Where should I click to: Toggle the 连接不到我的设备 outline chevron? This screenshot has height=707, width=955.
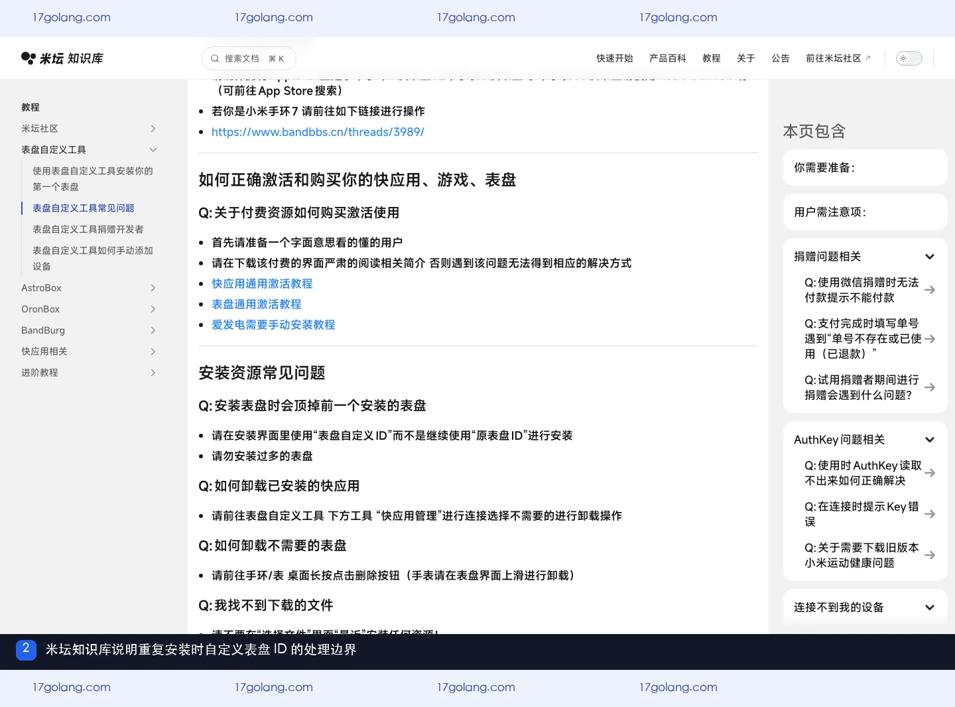930,608
